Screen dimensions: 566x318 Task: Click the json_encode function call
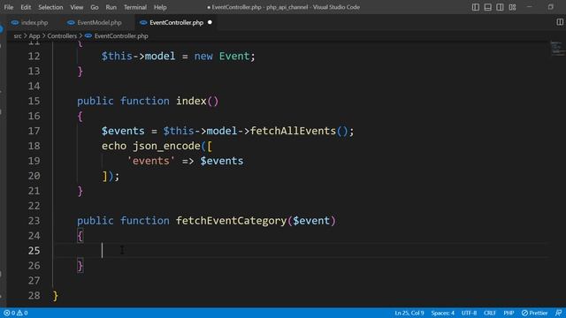(x=167, y=146)
